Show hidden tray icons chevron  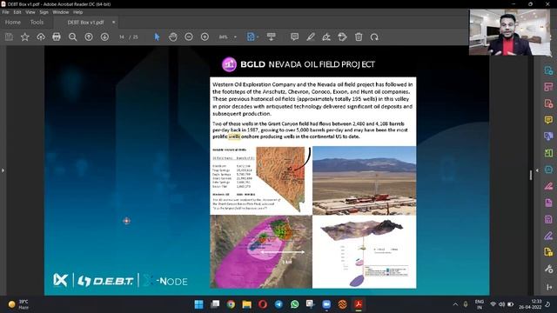click(455, 304)
